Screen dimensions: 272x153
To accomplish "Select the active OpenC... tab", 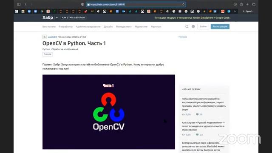I will point(248,11).
